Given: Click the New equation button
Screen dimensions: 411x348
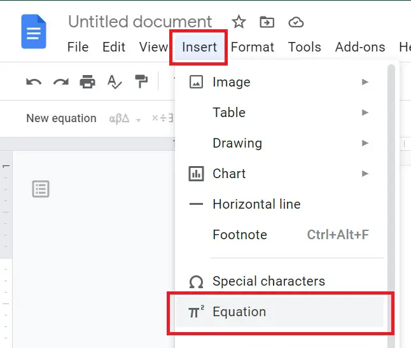Looking at the screenshot, I should tap(61, 118).
